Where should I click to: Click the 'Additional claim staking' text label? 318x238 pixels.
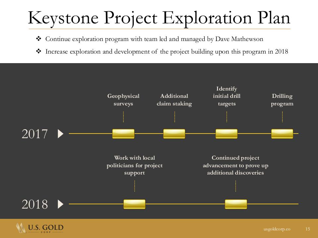[x=174, y=100]
